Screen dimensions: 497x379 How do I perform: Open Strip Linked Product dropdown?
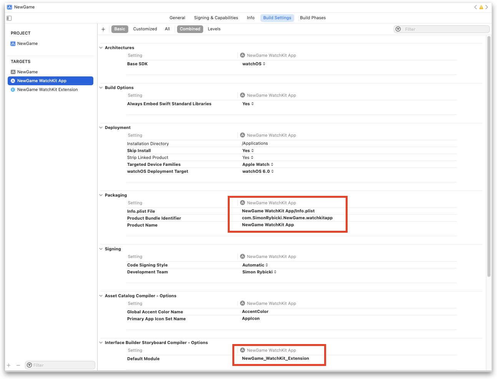(x=248, y=158)
